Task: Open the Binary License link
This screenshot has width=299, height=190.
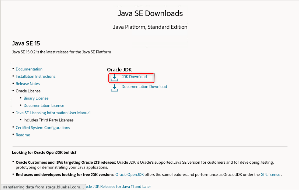Action: (x=36, y=98)
